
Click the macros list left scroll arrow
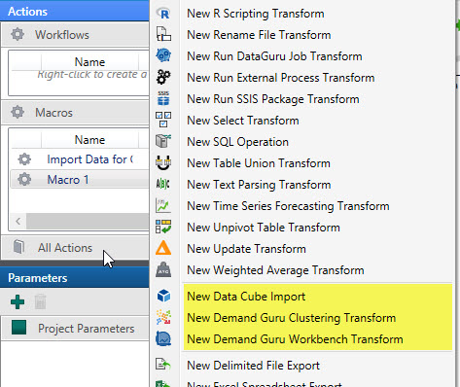coord(18,221)
